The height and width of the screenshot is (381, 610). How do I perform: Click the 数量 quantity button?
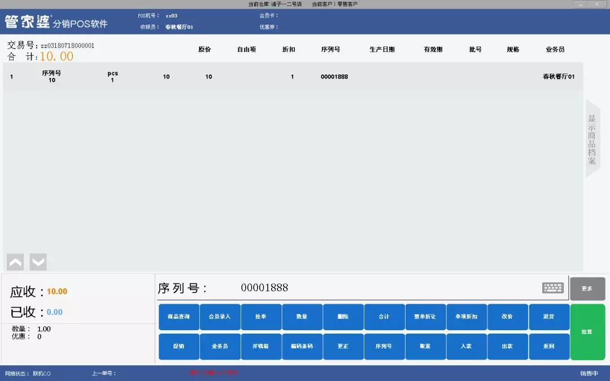click(302, 317)
